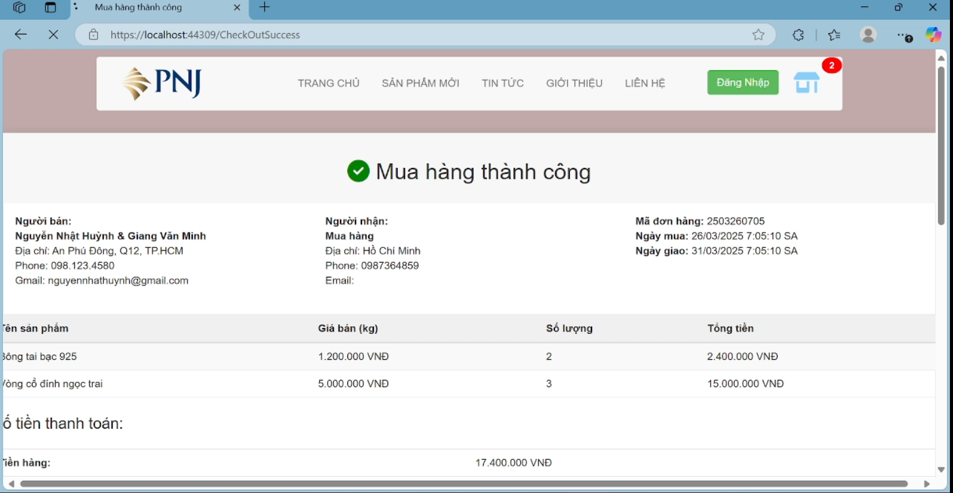Click the Bông tai bạc 925 product row
The width and height of the screenshot is (953, 493).
click(469, 357)
